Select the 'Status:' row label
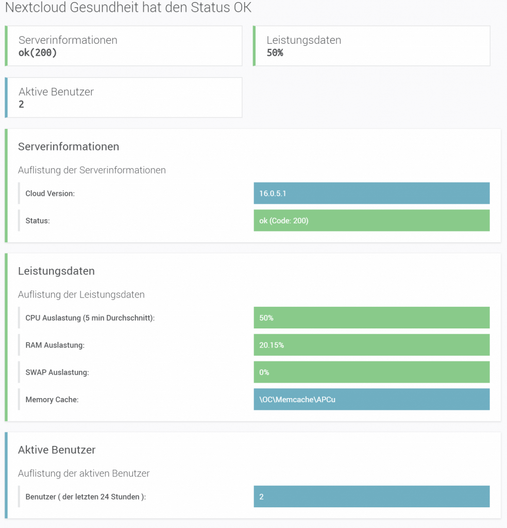 pyautogui.click(x=37, y=221)
